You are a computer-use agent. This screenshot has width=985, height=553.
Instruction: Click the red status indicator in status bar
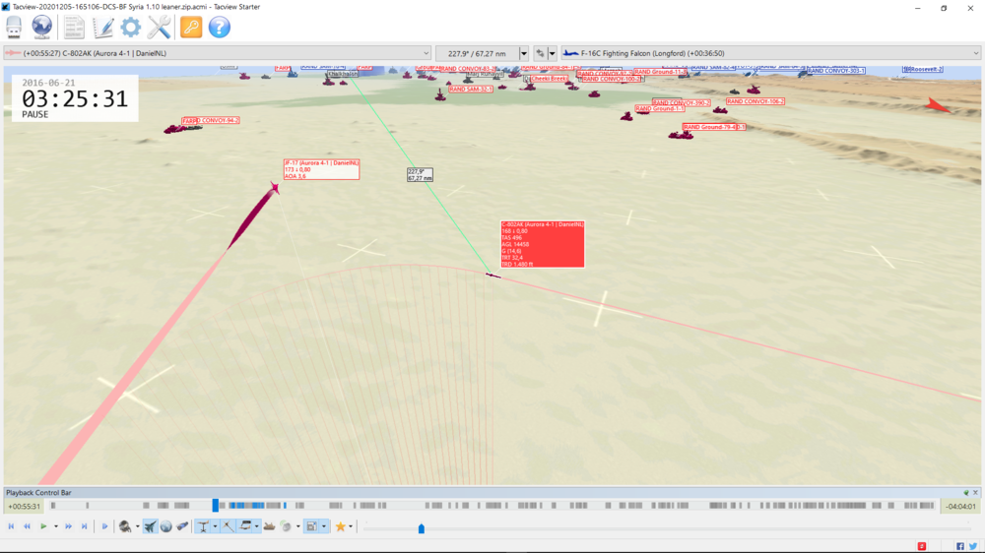[x=922, y=546]
